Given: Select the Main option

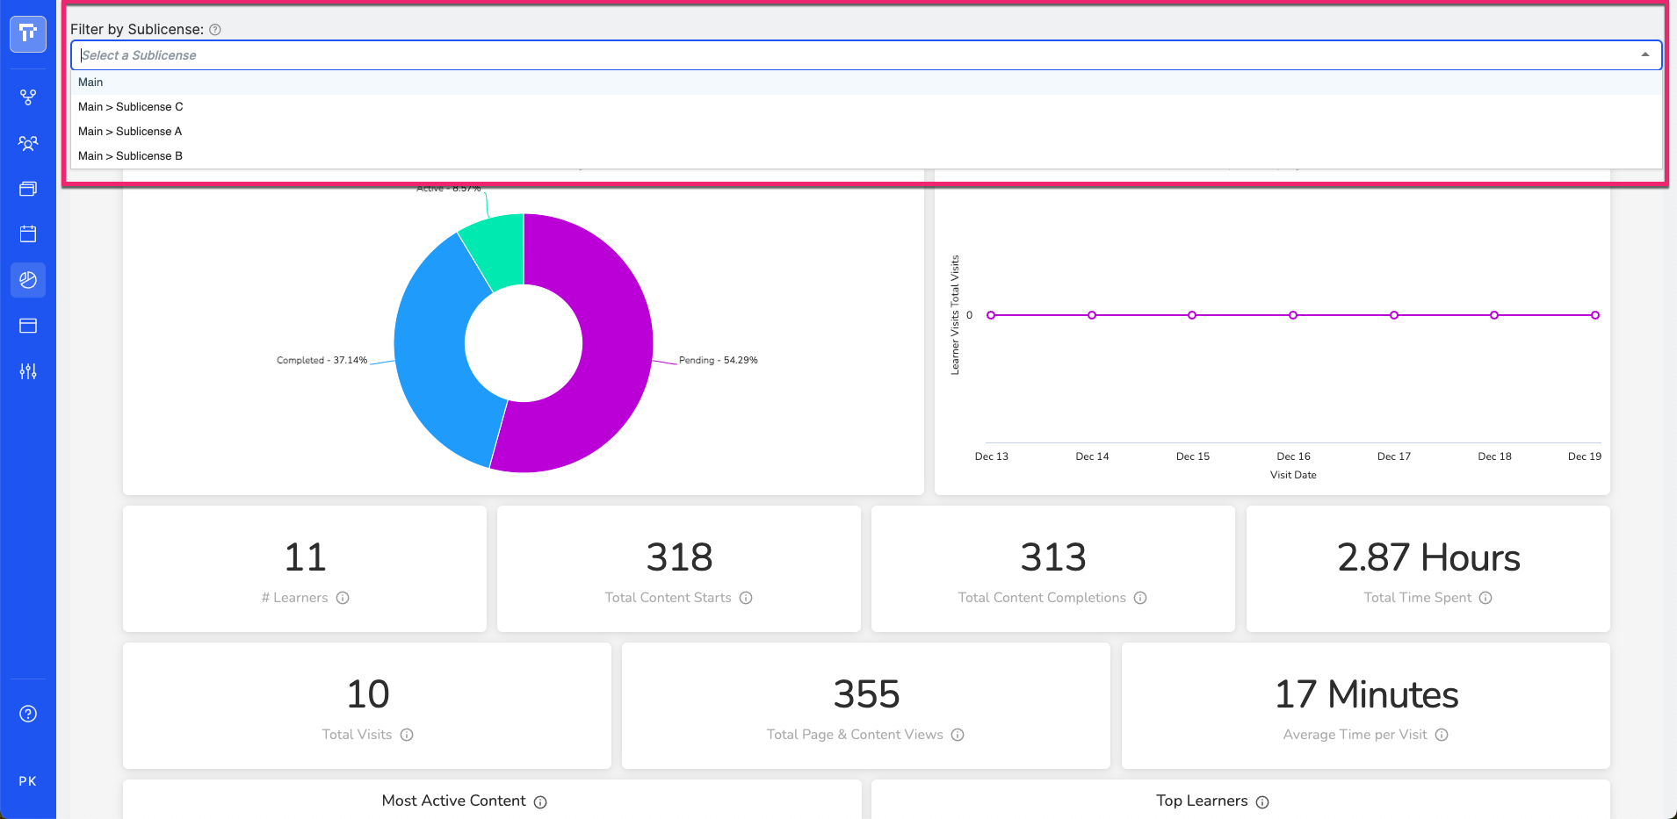Looking at the screenshot, I should click(x=866, y=83).
